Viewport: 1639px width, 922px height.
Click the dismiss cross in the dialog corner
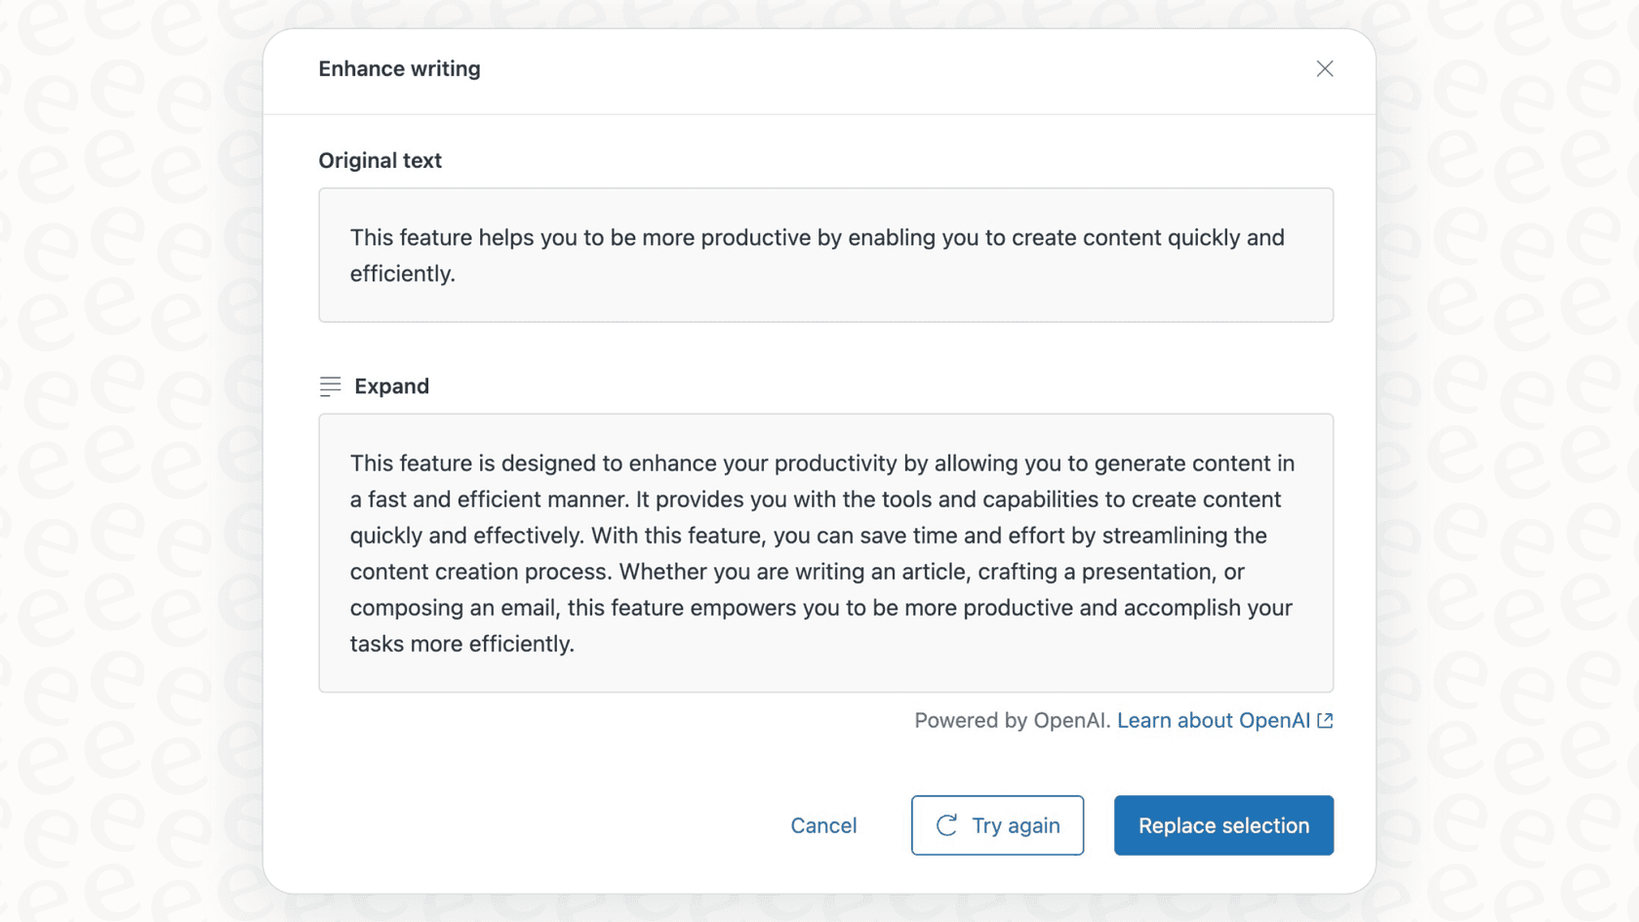tap(1324, 68)
